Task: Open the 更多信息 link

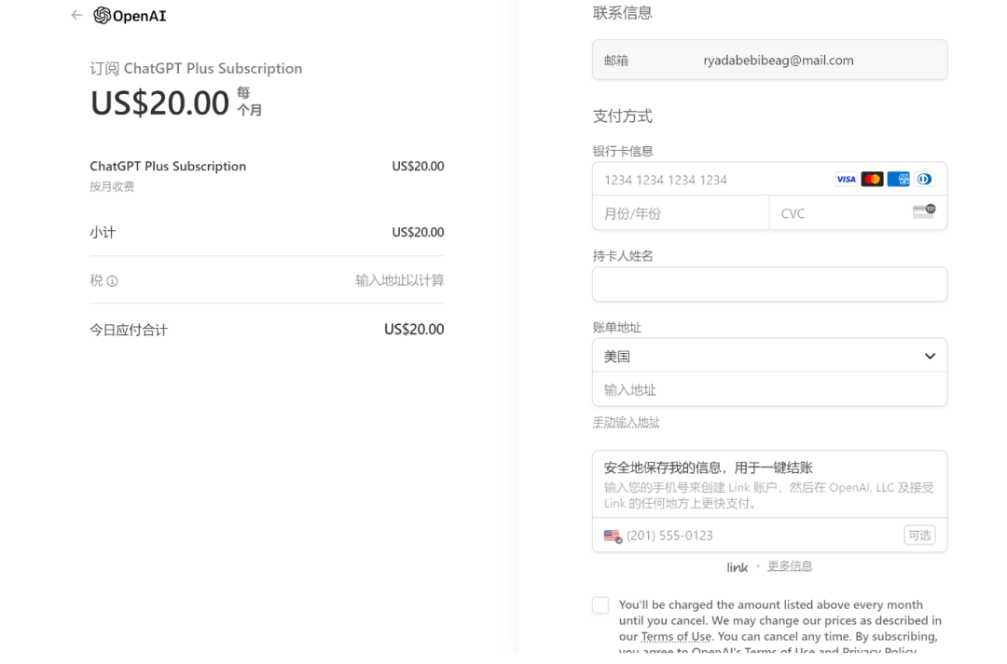Action: (790, 566)
